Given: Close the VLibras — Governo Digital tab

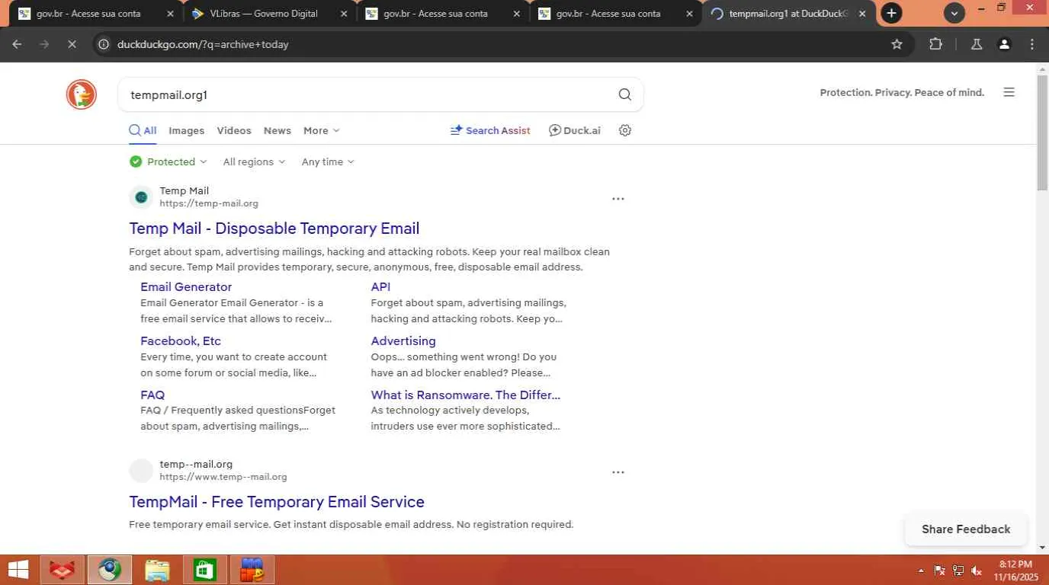Looking at the screenshot, I should click(x=343, y=14).
